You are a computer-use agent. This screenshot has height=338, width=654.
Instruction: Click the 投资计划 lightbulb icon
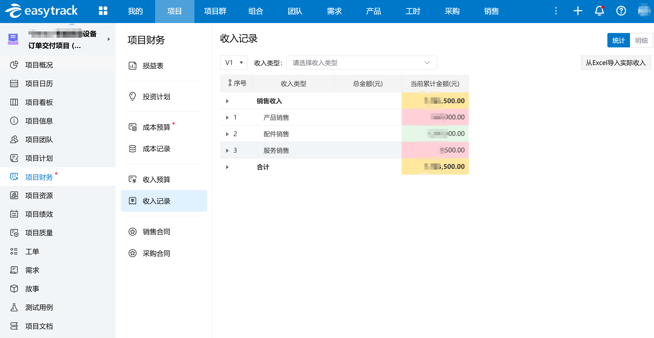pos(133,96)
